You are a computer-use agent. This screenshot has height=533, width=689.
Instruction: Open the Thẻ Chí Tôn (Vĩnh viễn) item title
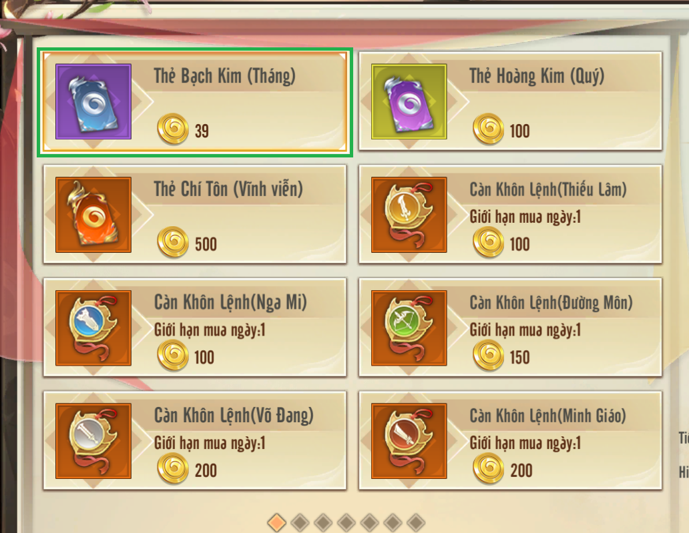click(228, 189)
